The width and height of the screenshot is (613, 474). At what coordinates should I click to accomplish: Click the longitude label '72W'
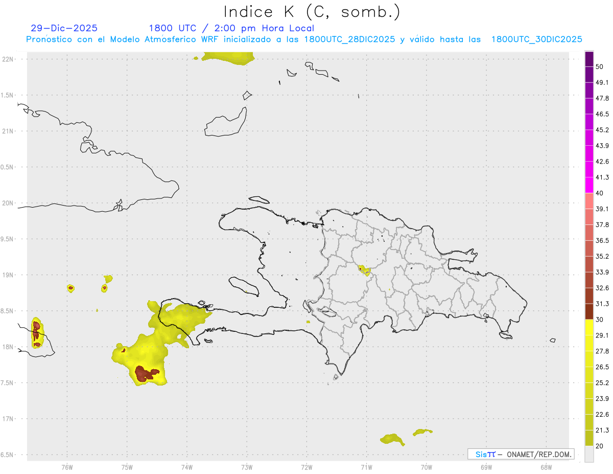pos(306,467)
